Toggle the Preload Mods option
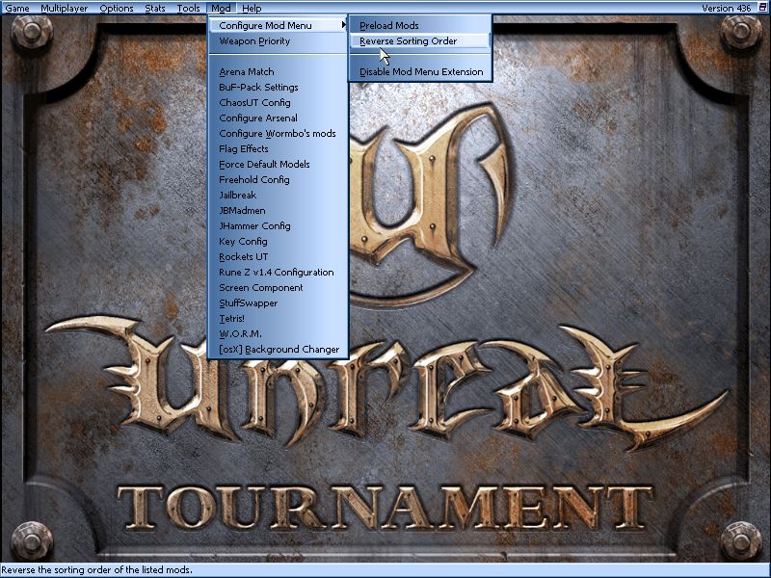This screenshot has width=771, height=578. (389, 25)
